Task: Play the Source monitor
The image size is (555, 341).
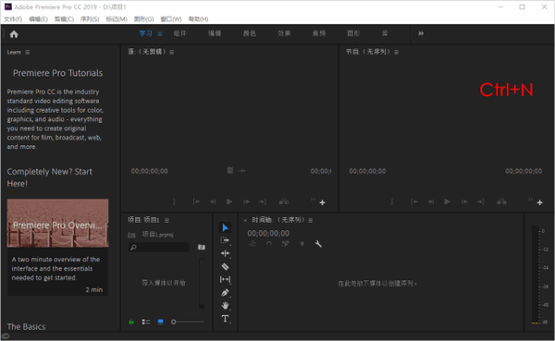Action: tap(229, 201)
